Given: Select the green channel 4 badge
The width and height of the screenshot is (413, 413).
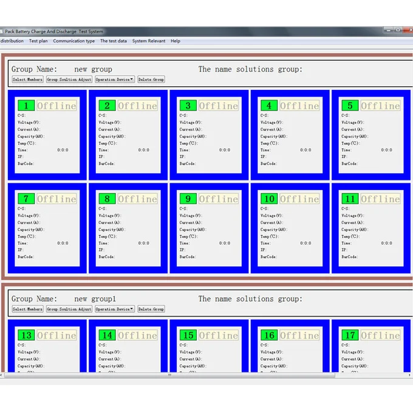Looking at the screenshot, I should [x=269, y=106].
